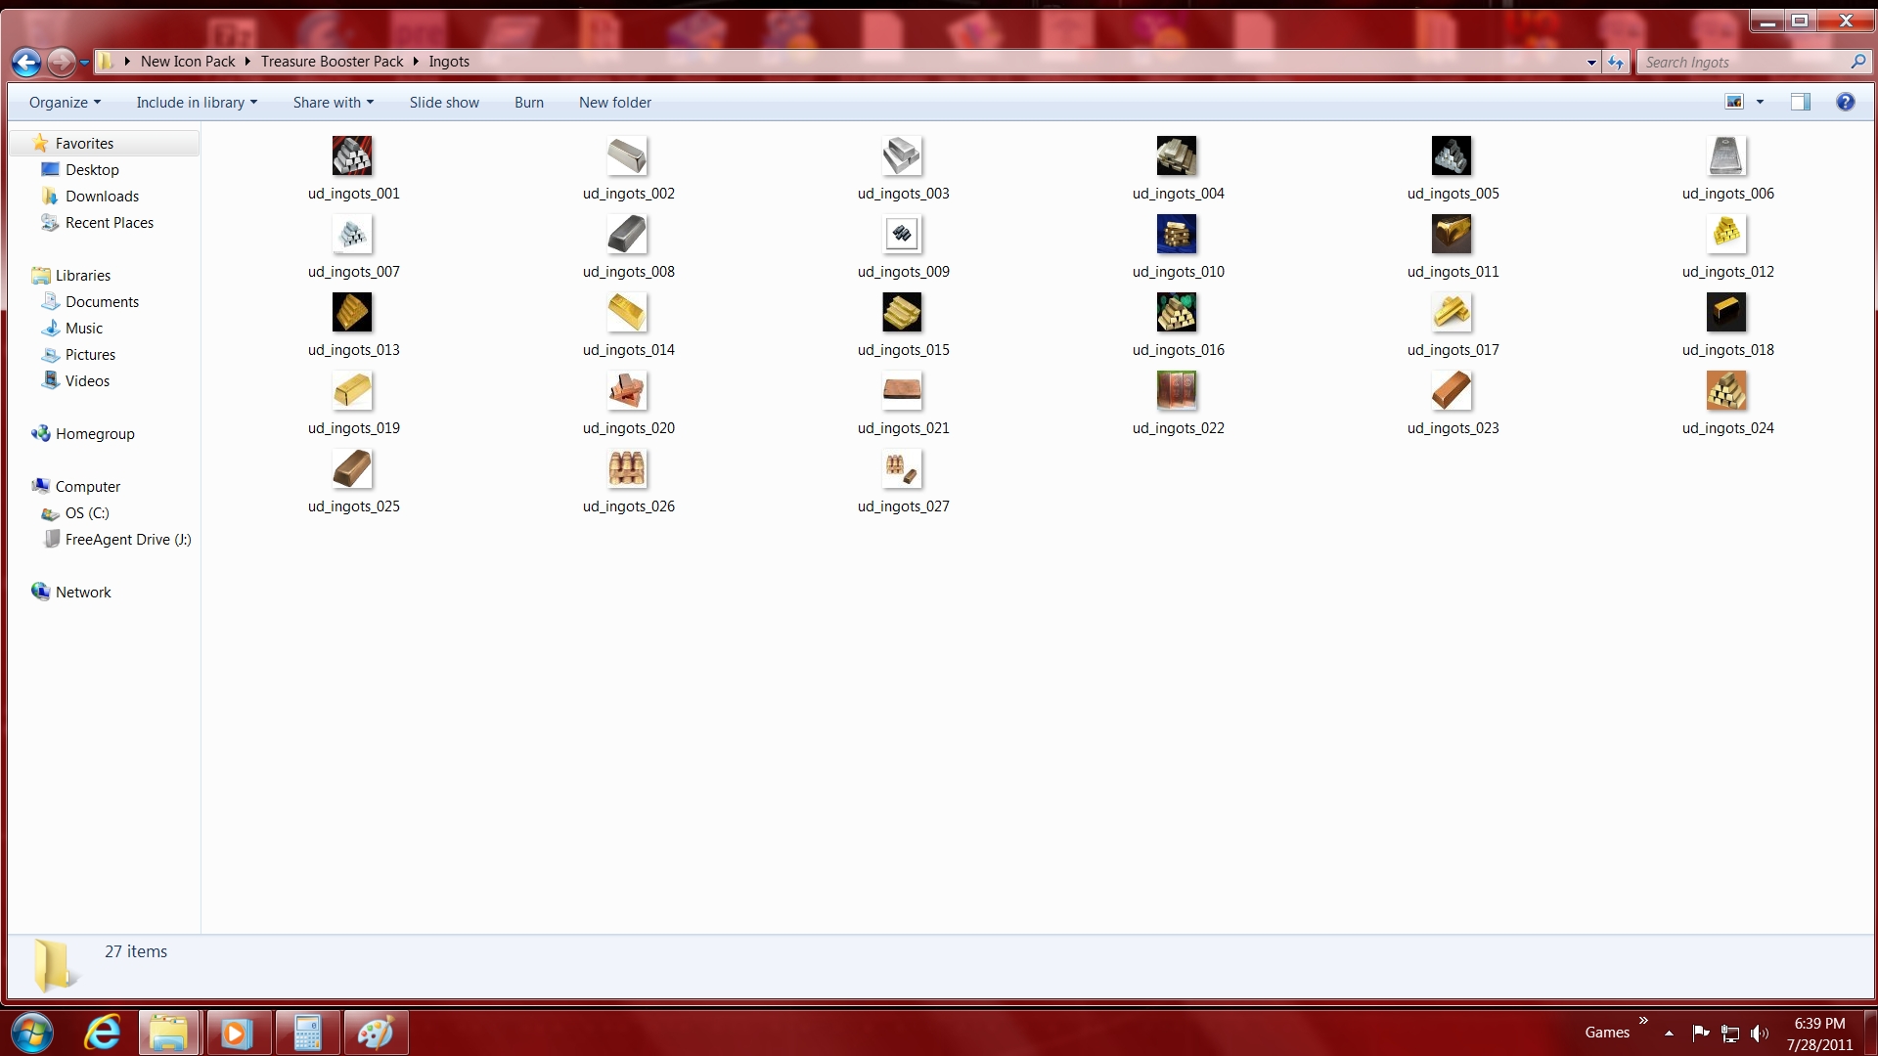Open the address bar history dropdown arrow

1591,63
